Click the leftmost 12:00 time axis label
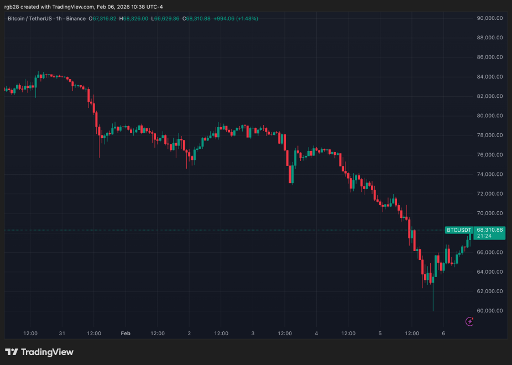 coord(30,333)
